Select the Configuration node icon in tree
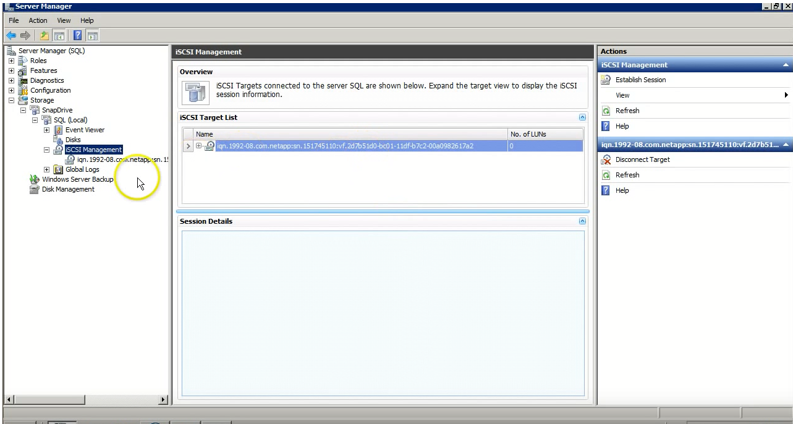 [23, 90]
